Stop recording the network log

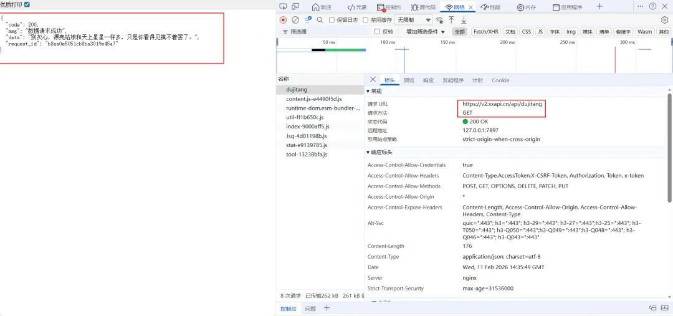283,20
